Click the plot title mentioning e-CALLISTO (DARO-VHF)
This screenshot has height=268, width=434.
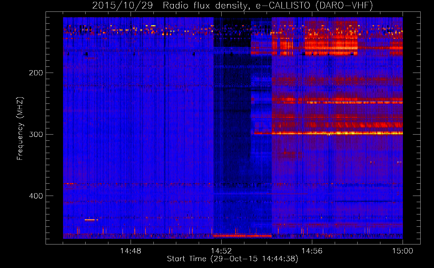coord(233,5)
